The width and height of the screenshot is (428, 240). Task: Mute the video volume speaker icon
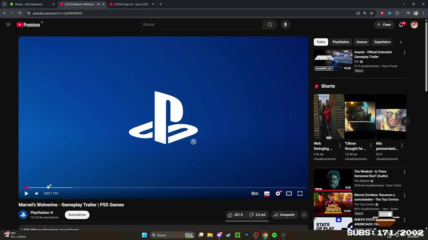[x=37, y=193]
